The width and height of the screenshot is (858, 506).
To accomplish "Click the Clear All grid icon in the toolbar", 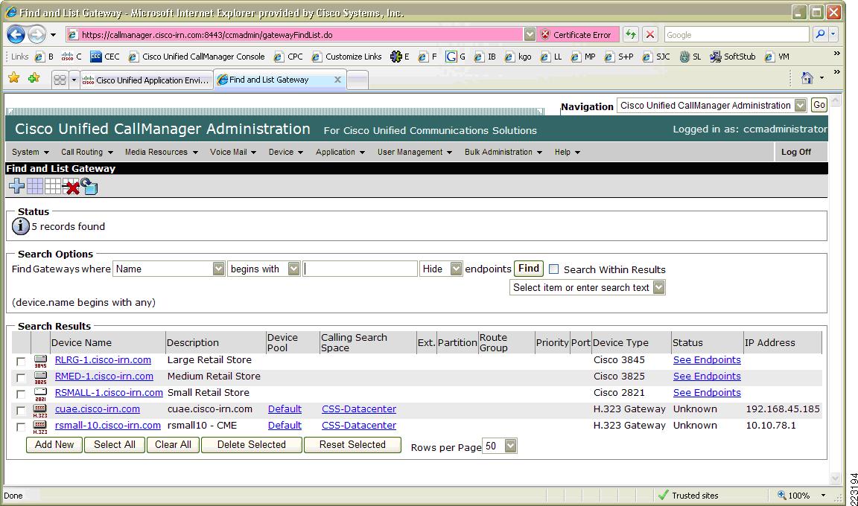I will tap(53, 186).
